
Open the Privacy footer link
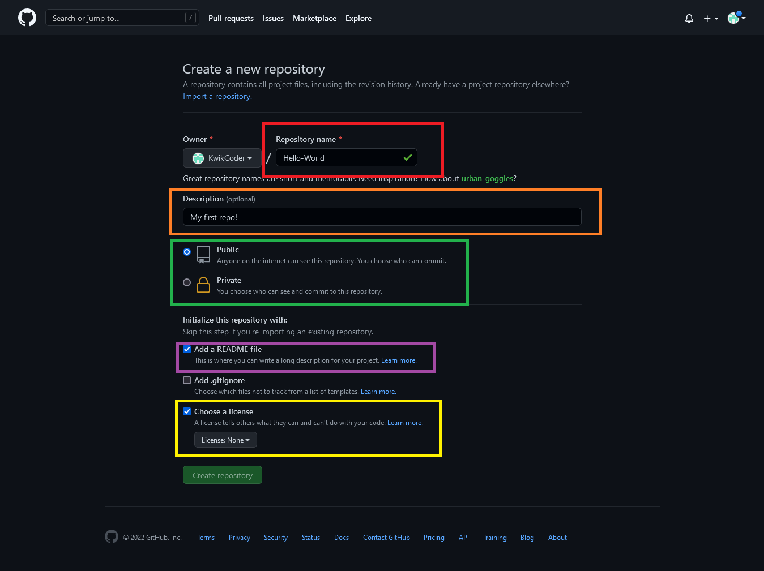click(240, 538)
